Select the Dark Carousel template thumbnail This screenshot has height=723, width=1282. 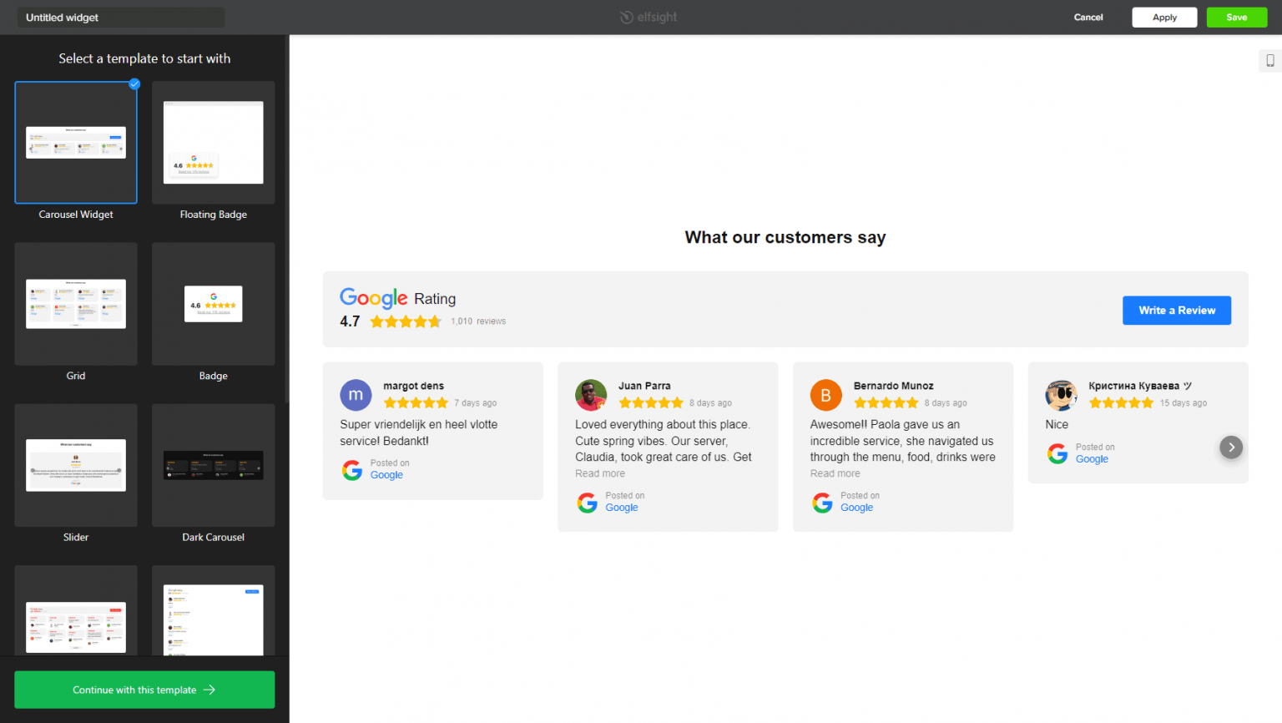[x=213, y=464]
